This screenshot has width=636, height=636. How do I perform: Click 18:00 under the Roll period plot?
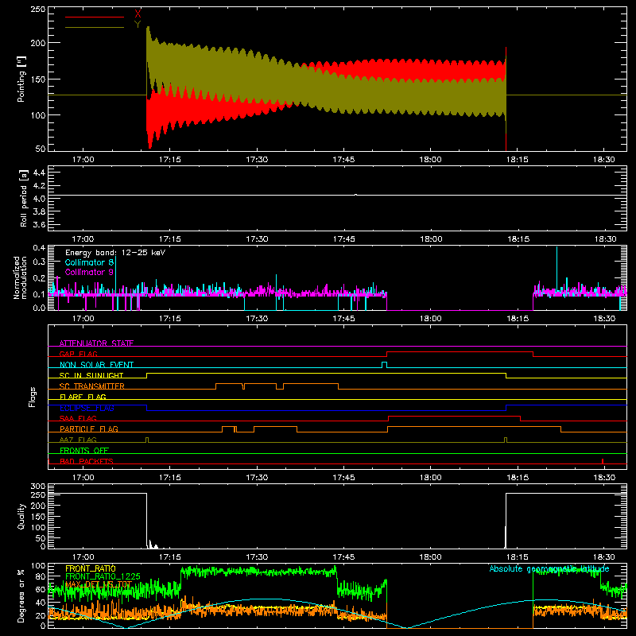[430, 239]
